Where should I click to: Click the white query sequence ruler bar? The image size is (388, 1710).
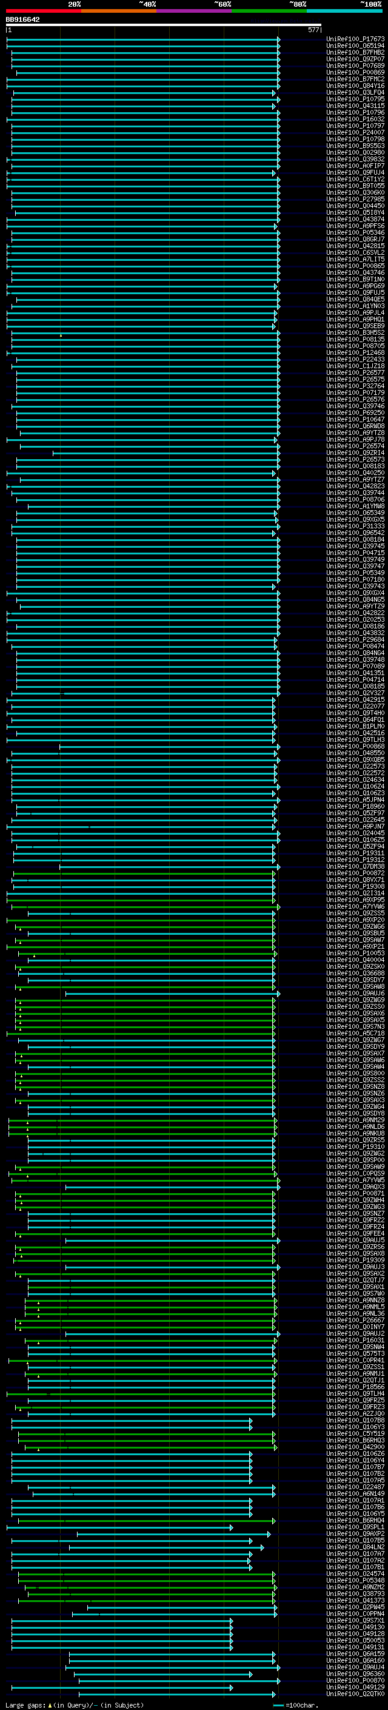pyautogui.click(x=163, y=25)
